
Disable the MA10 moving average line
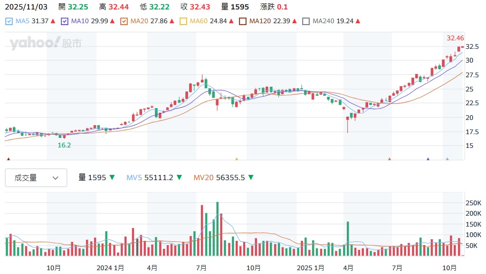65,21
